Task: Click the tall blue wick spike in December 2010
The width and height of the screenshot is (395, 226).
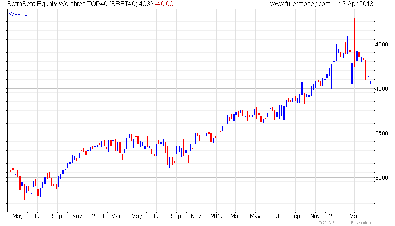Action: (88, 138)
